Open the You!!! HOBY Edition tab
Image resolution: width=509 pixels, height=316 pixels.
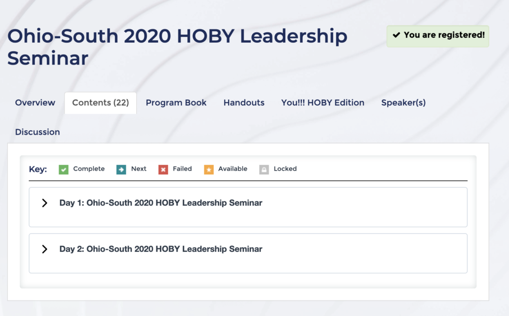(323, 102)
